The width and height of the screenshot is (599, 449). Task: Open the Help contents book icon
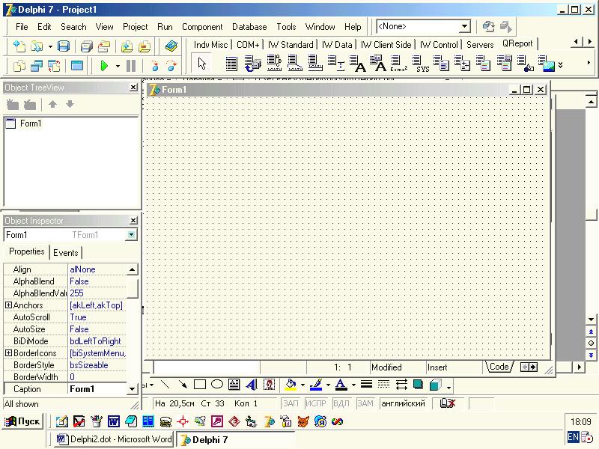tap(171, 46)
